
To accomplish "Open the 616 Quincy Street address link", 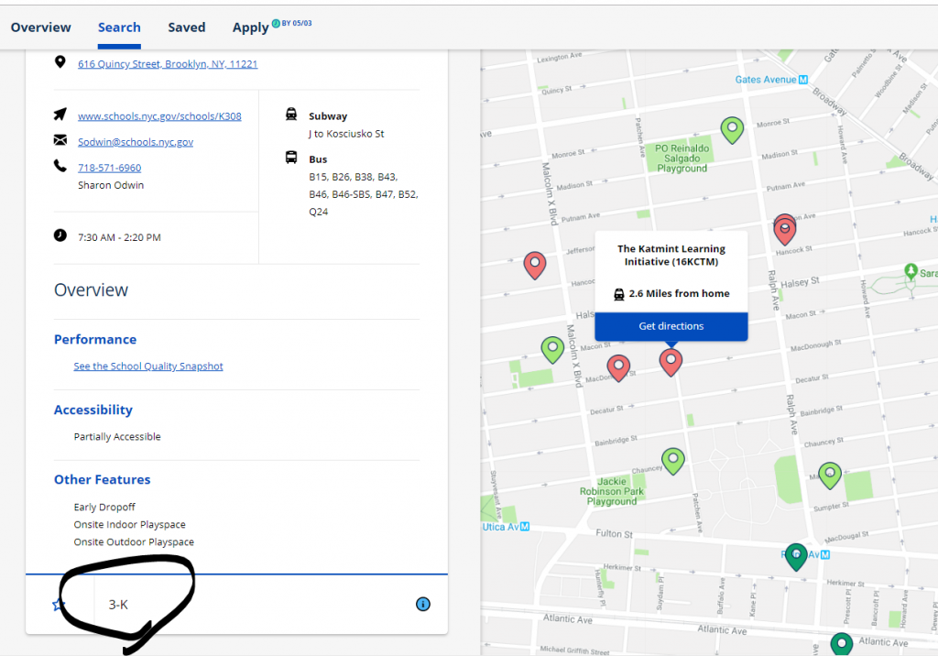I will (x=168, y=64).
